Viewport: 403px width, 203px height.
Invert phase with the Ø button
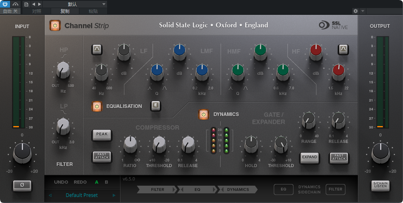click(x=22, y=185)
